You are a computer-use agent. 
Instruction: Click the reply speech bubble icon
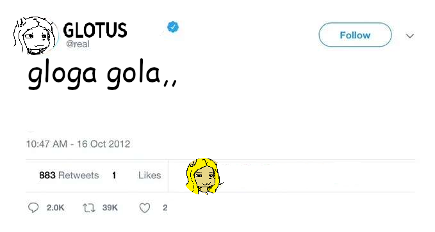point(33,208)
